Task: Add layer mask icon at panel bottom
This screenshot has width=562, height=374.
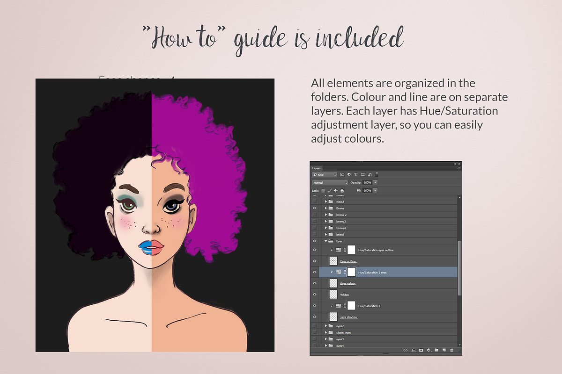Action: 421,350
